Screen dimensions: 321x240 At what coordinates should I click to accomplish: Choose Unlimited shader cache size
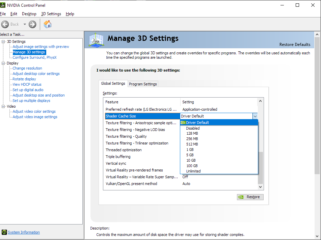click(x=219, y=171)
